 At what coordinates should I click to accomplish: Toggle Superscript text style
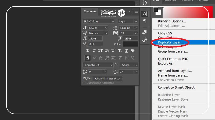(113, 51)
